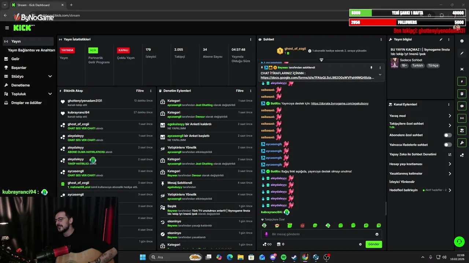Toggle Yalnızca ifadelerle sohbet switch
469x263 pixels.
click(x=448, y=145)
